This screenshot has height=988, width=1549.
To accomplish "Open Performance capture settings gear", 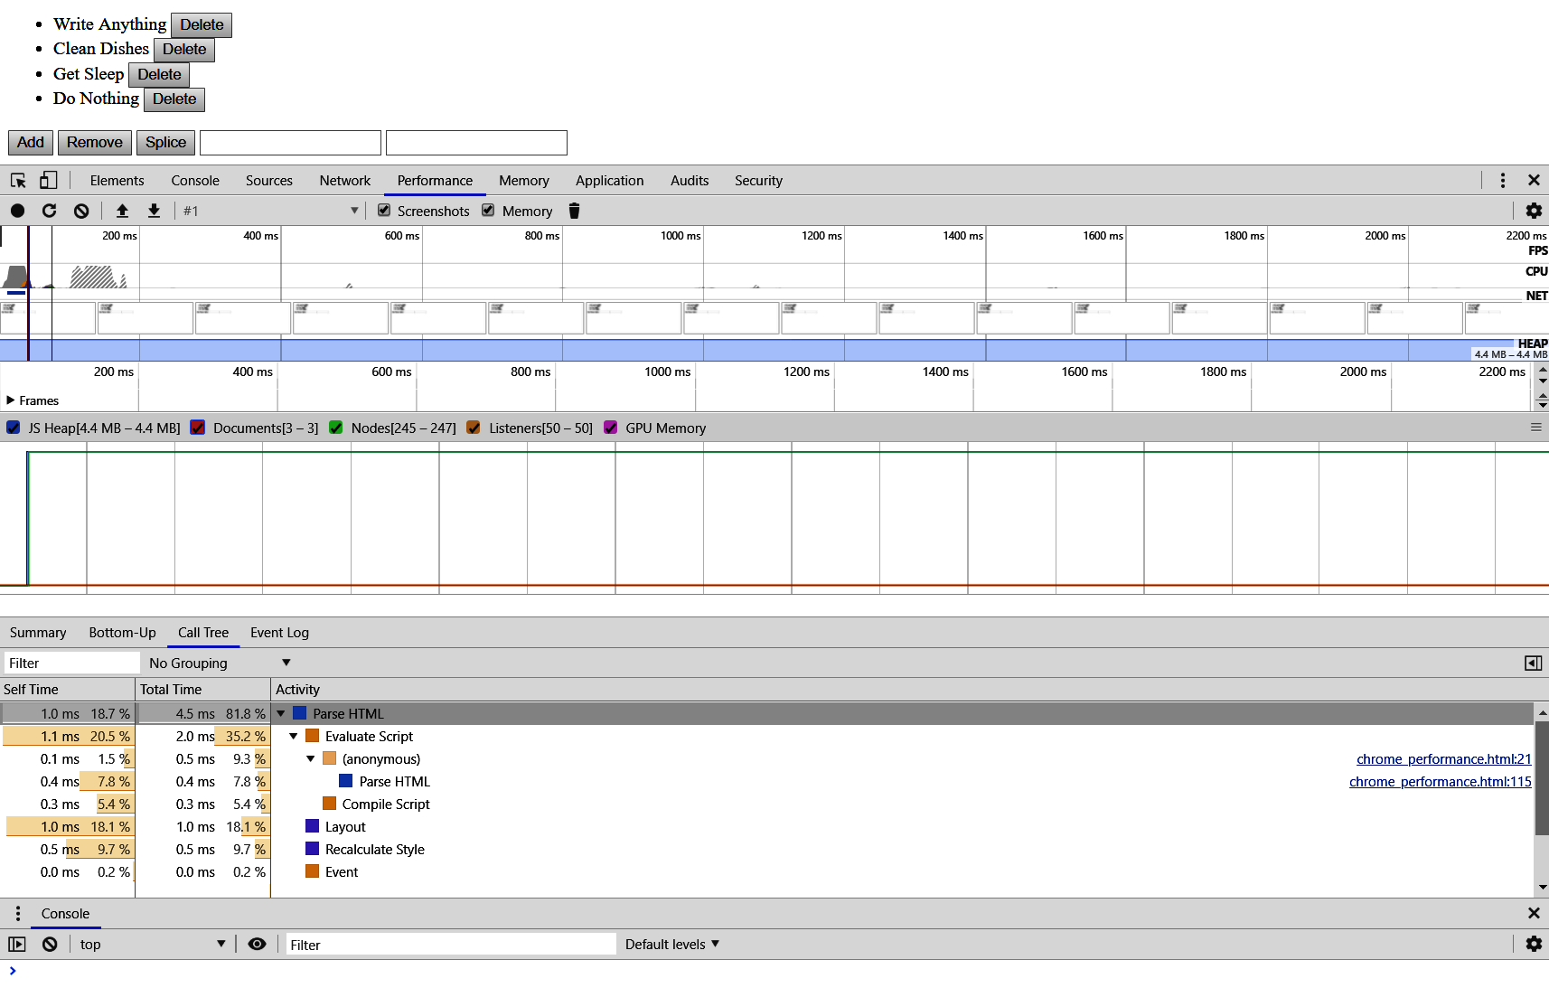I will point(1534,211).
